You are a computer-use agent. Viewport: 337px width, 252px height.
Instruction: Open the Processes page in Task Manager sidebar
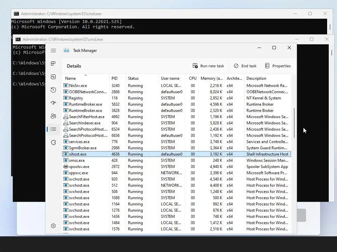point(53,63)
